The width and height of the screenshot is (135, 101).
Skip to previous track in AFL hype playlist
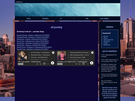37,64
